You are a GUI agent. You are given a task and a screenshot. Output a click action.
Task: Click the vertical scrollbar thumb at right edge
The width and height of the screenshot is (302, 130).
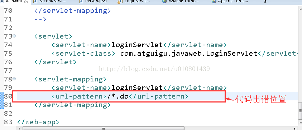coord(300,111)
